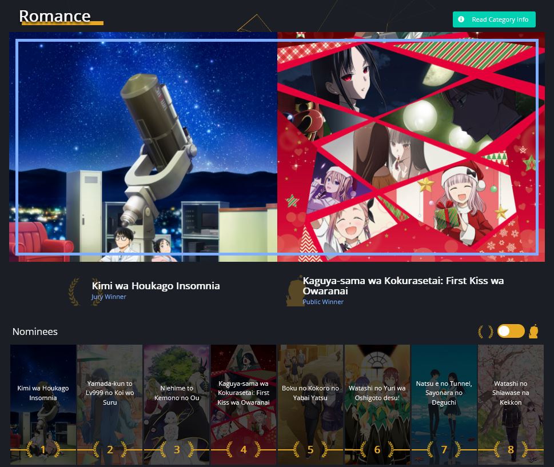Open the Kaguya-sama First Kiss wa Owaranai winner title

(403, 285)
